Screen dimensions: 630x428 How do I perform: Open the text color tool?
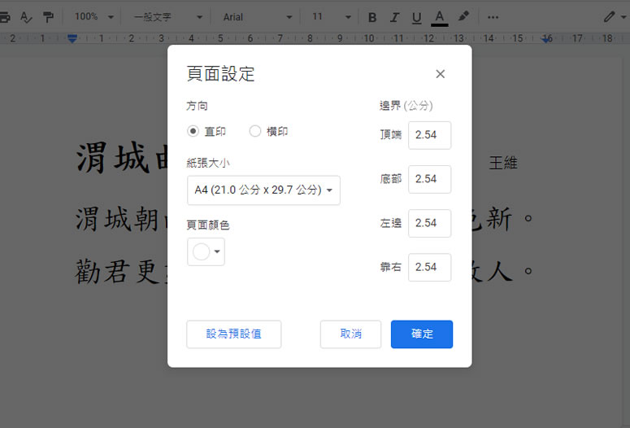(440, 17)
